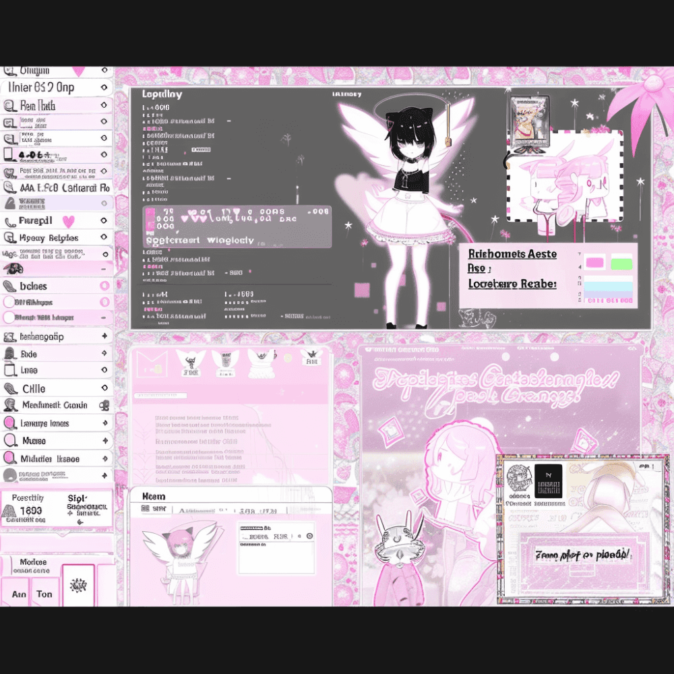674x674 pixels.
Task: Expand the Lanunye row arrow
Action: click(x=104, y=423)
